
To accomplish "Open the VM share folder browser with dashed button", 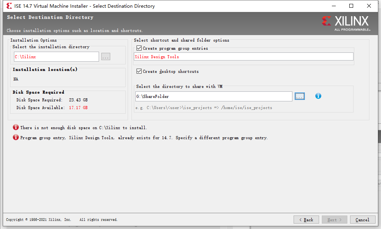I will (299, 96).
